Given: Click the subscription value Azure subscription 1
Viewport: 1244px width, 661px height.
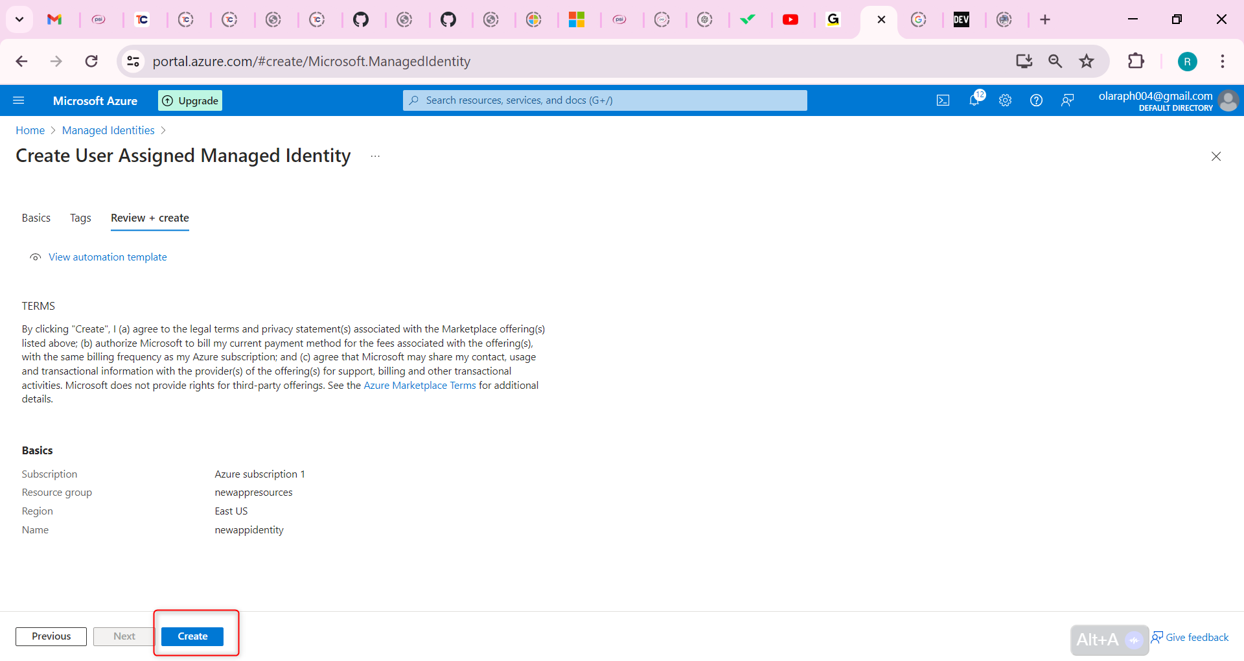Looking at the screenshot, I should [260, 474].
